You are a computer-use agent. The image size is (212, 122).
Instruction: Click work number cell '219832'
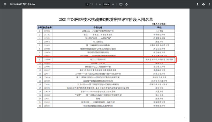point(47,45)
